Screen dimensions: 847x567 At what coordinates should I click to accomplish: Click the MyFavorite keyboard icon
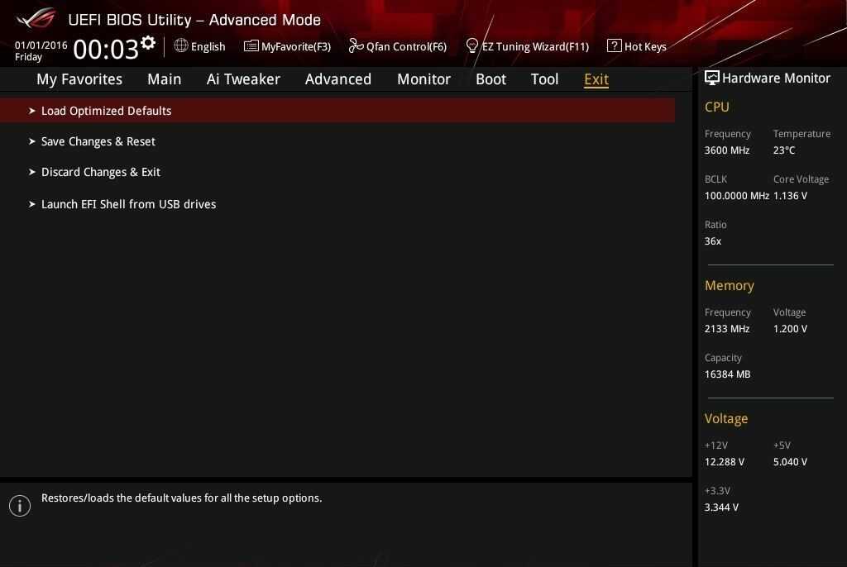click(x=251, y=45)
